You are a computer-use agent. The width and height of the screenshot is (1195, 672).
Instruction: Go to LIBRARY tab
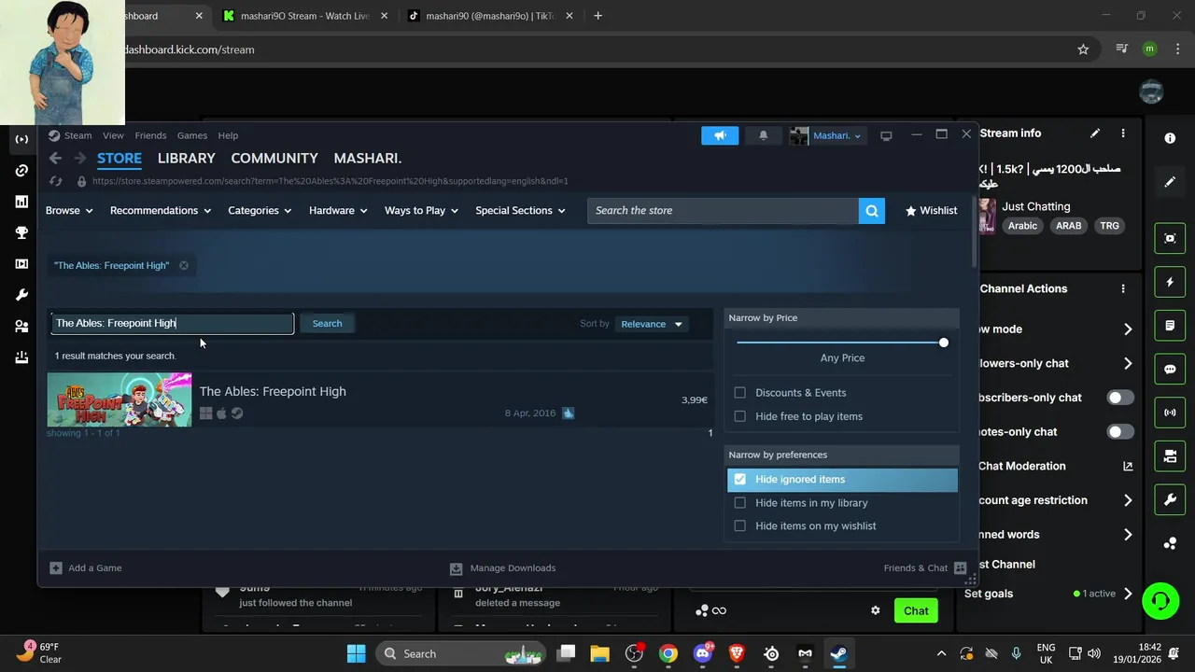pyautogui.click(x=186, y=159)
